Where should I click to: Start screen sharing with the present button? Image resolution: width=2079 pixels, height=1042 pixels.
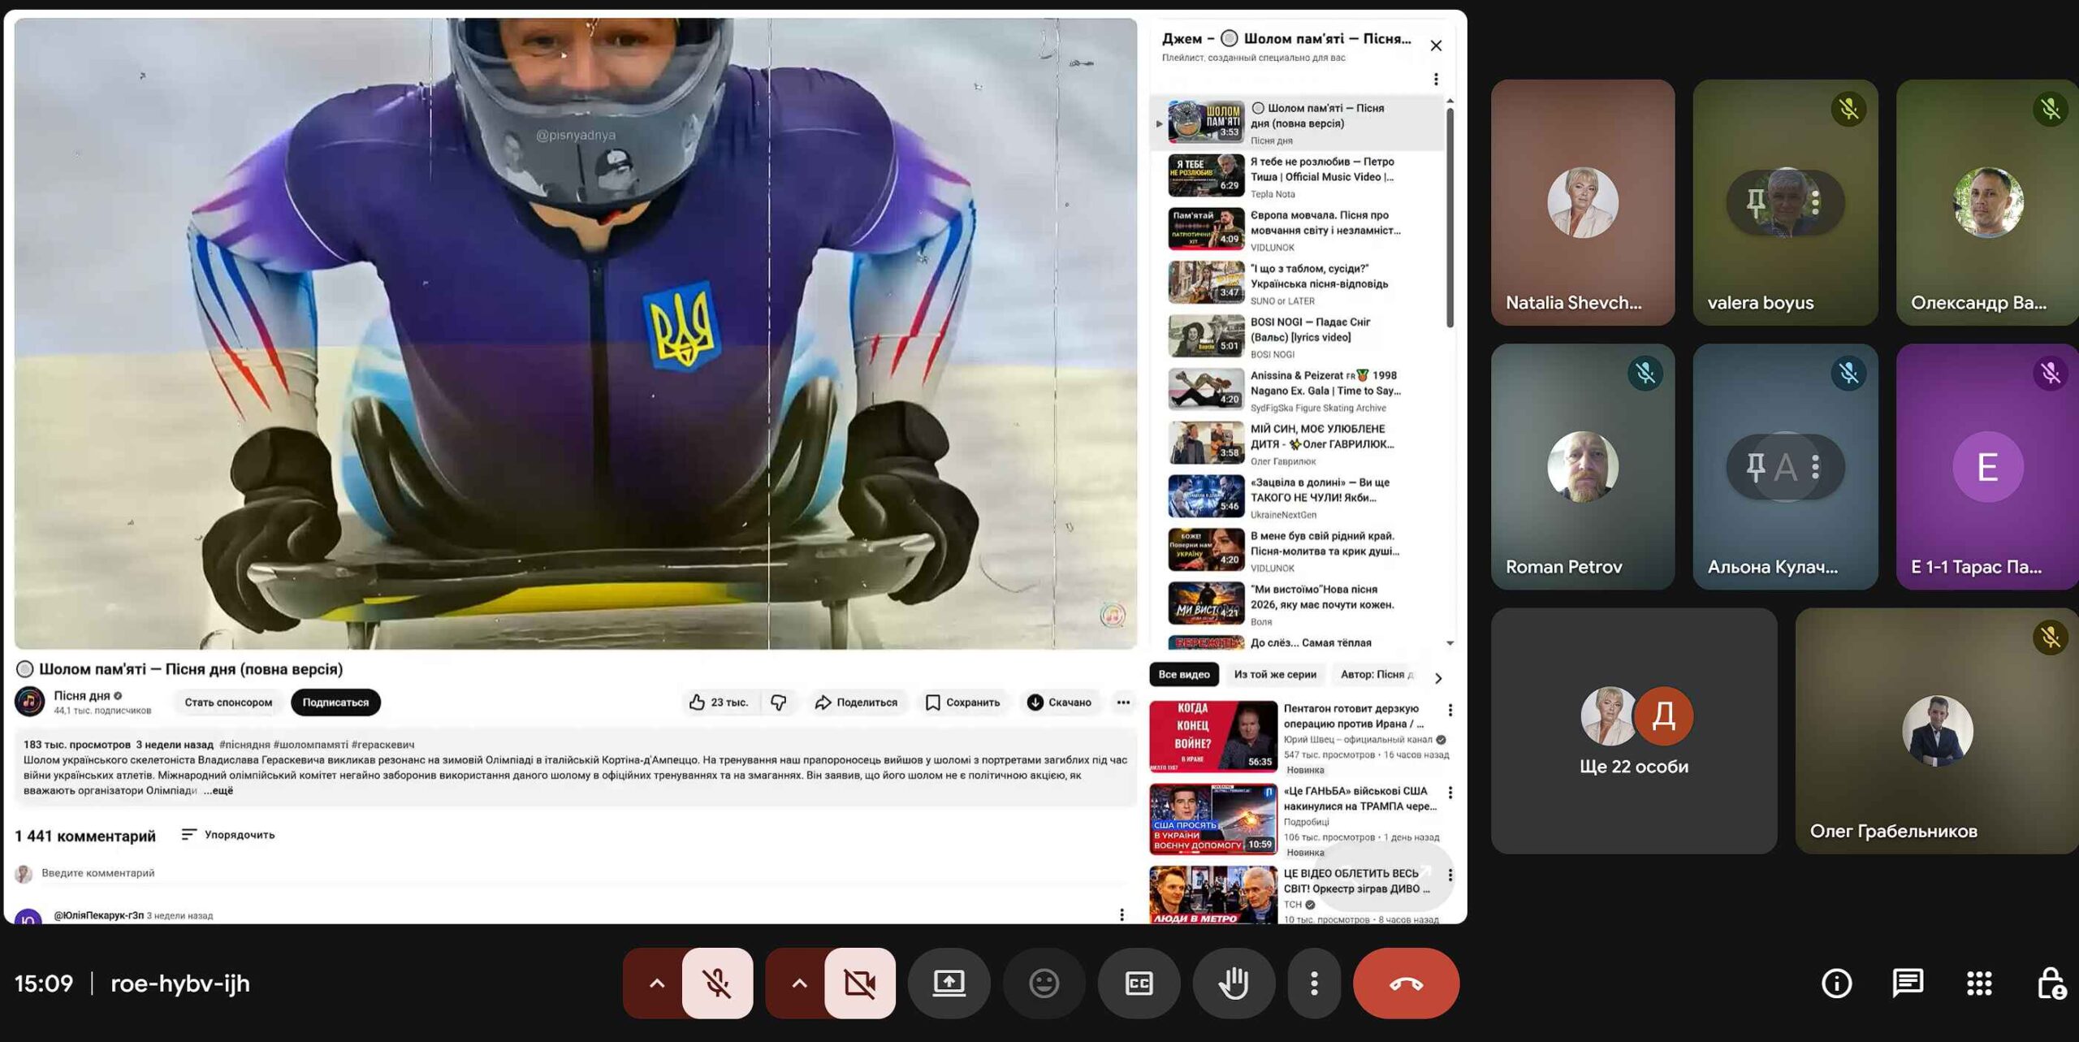tap(949, 984)
